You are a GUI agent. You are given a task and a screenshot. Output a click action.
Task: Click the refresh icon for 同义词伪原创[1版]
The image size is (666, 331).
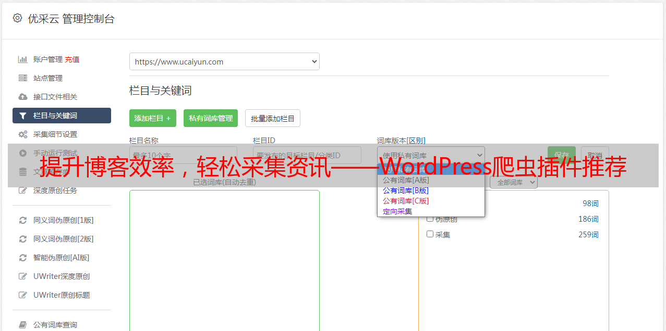[x=23, y=220]
